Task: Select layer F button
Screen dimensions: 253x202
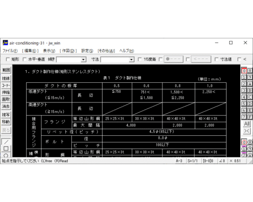Action: (250, 117)
